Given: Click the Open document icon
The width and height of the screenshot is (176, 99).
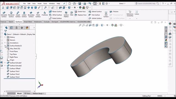Looking at the screenshot, I should coord(75,4).
